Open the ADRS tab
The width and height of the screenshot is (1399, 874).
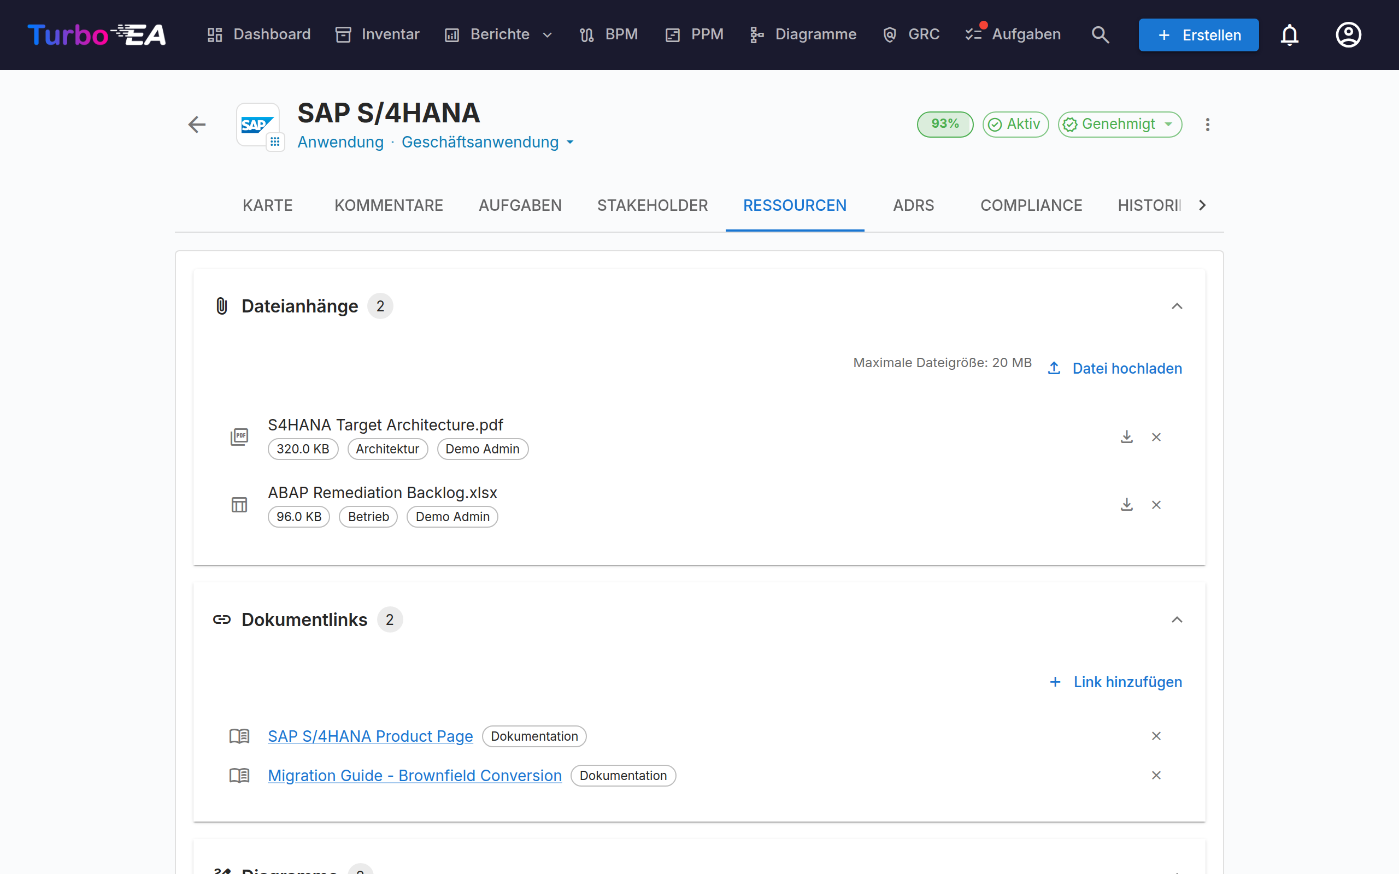913,205
